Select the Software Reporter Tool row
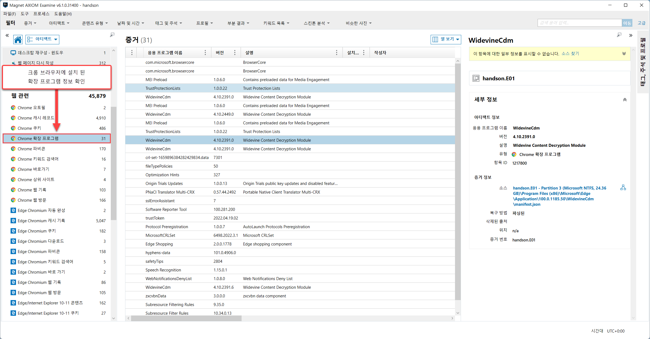This screenshot has height=339, width=650. 290,209
